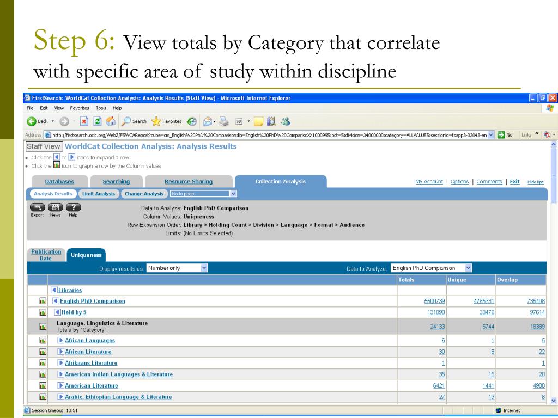
Task: Click the History toolbar icon
Action: pyautogui.click(x=192, y=121)
